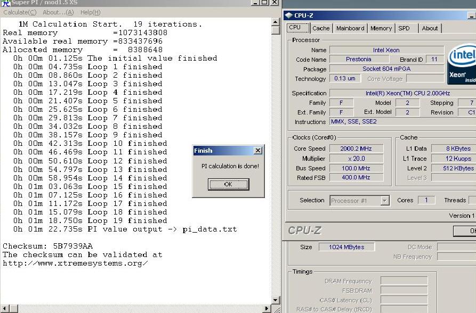Click the 'Checksum: 5B7939AA' line
The image size is (476, 313).
click(x=47, y=246)
